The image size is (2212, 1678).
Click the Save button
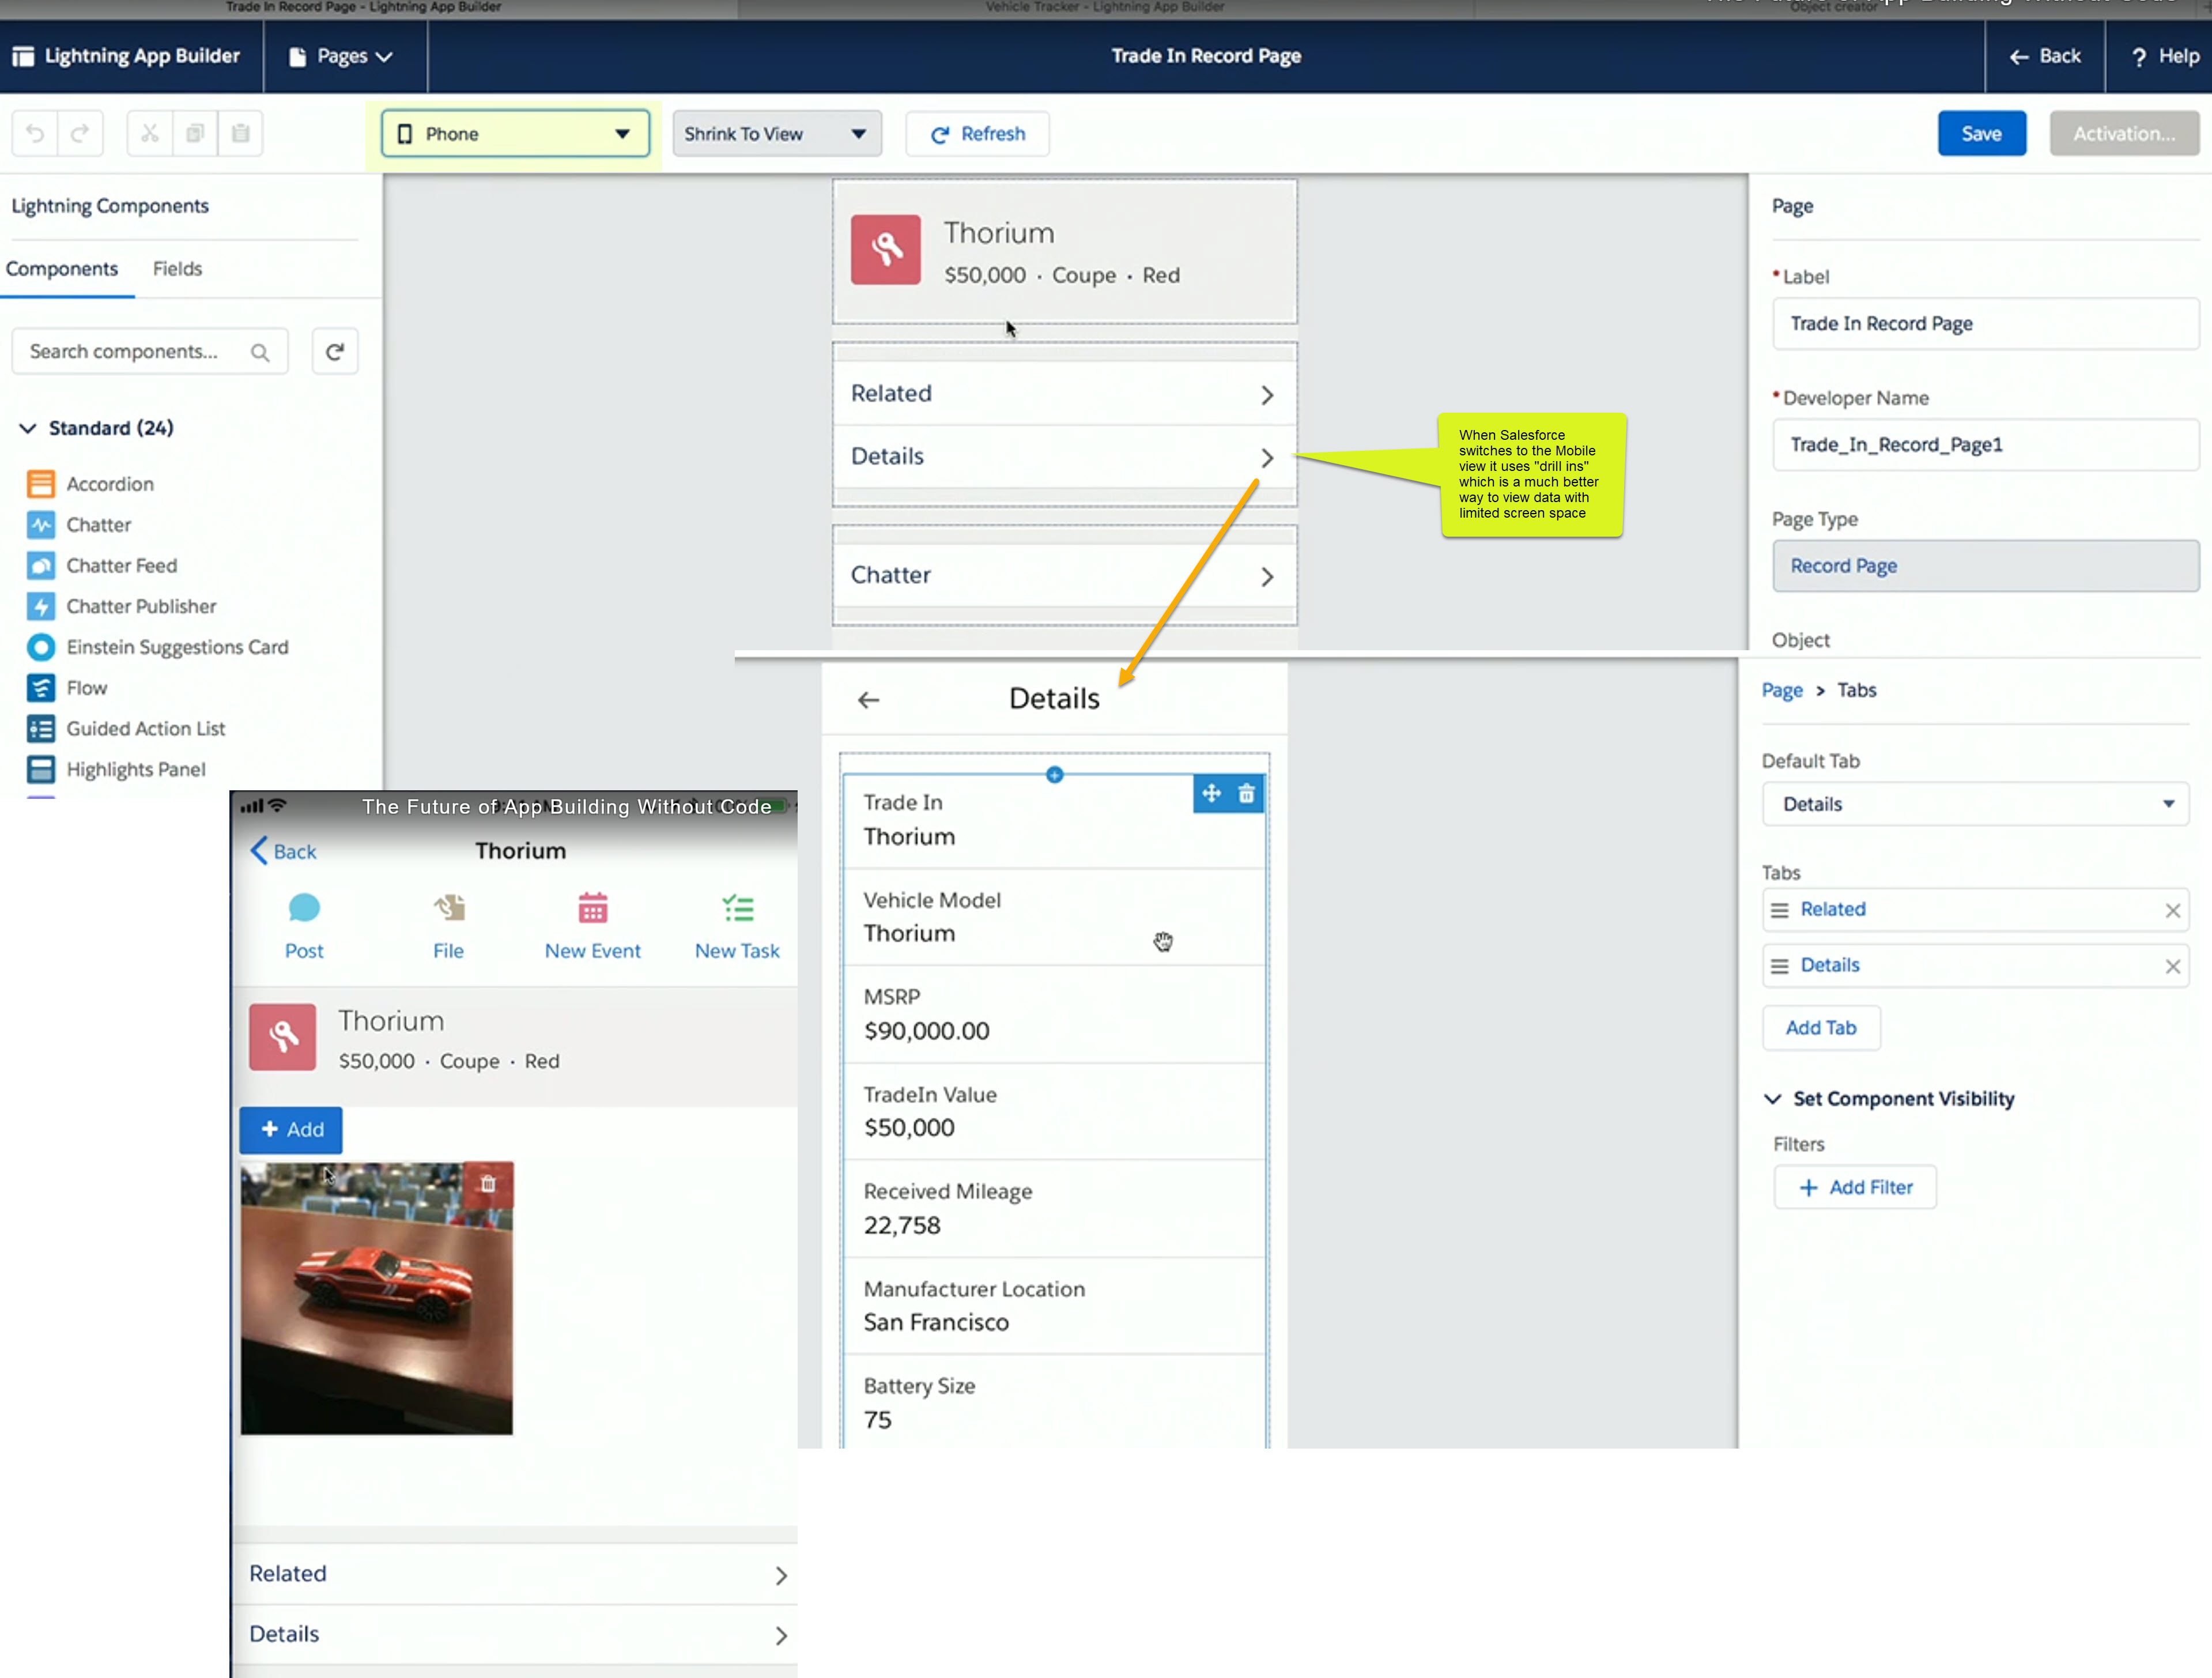click(1981, 134)
